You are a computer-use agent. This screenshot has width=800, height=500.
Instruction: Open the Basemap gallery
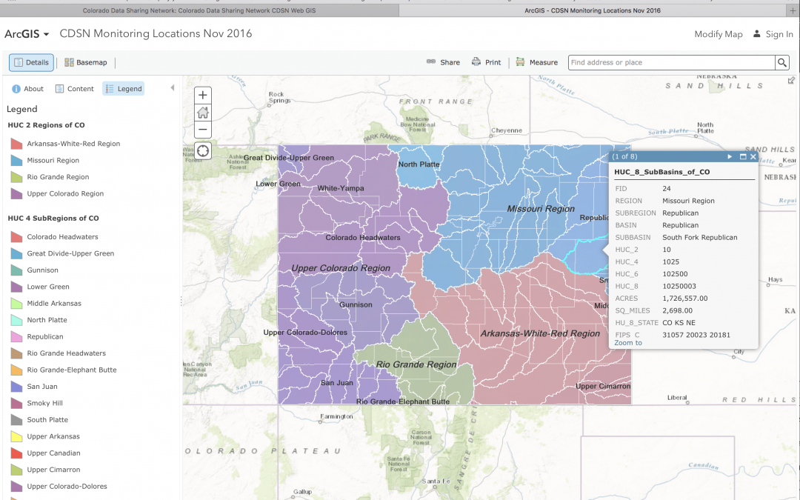(x=85, y=63)
